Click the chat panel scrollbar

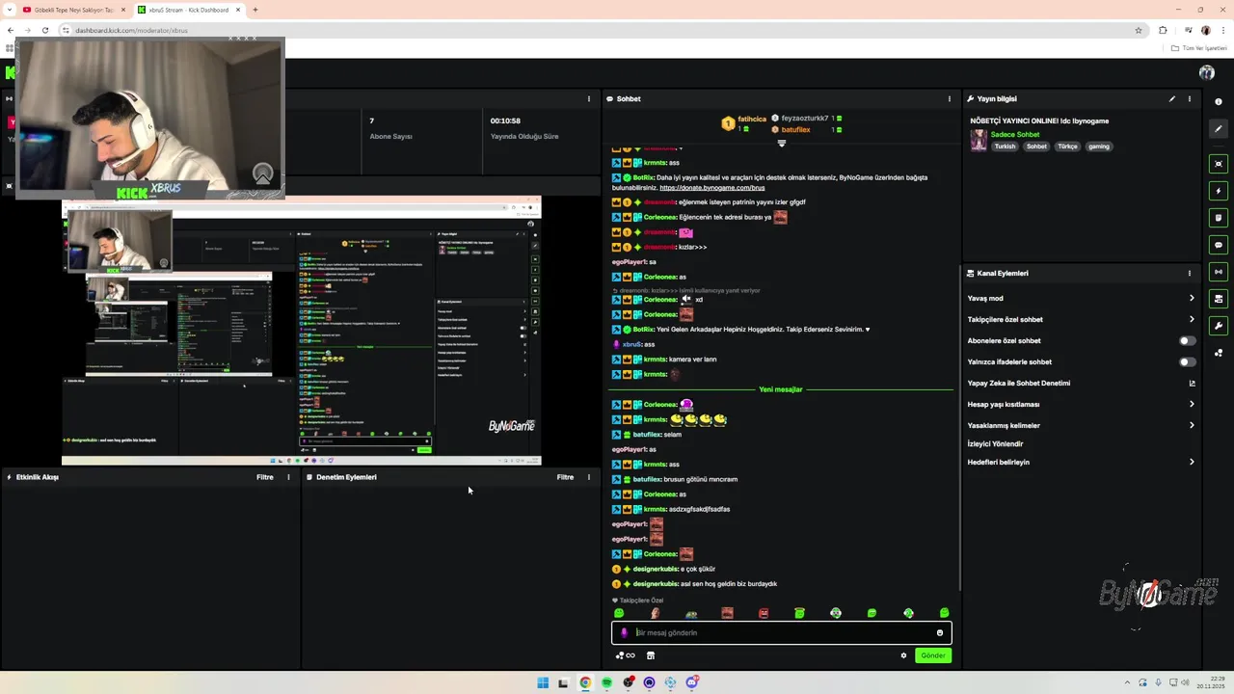tap(959, 429)
